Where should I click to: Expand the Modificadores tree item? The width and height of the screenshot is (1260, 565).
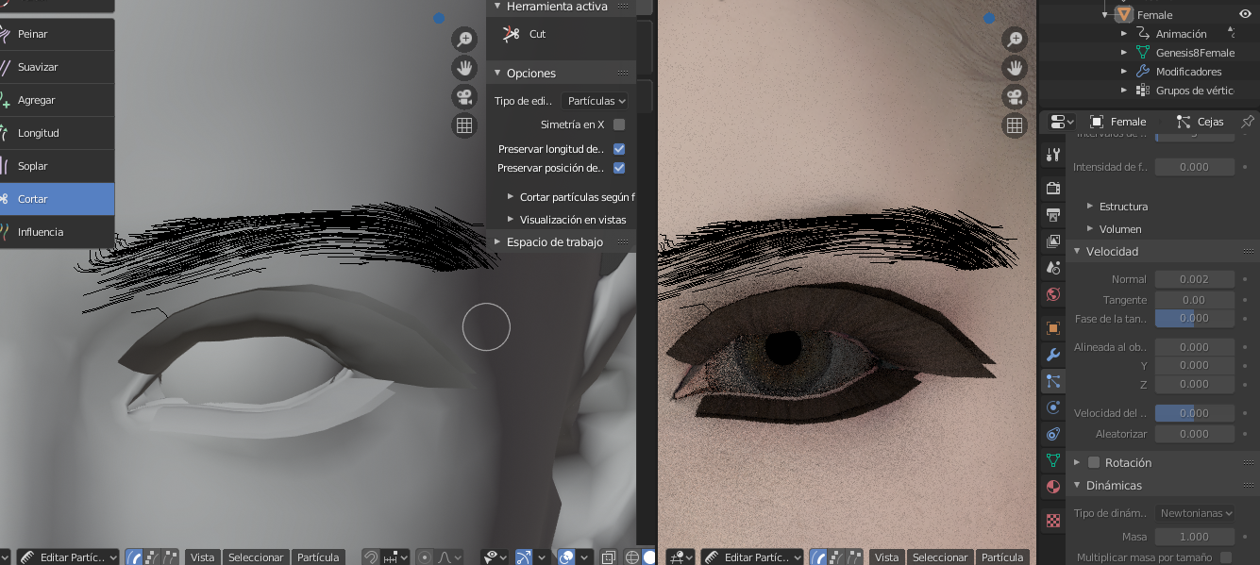(1124, 72)
